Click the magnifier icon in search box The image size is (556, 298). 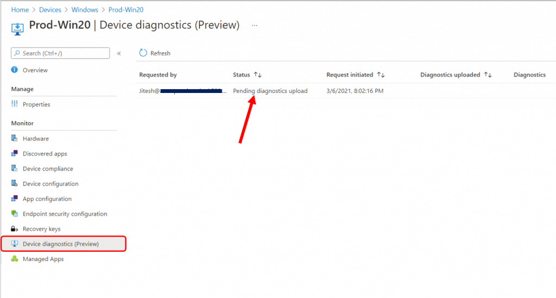pyautogui.click(x=17, y=53)
